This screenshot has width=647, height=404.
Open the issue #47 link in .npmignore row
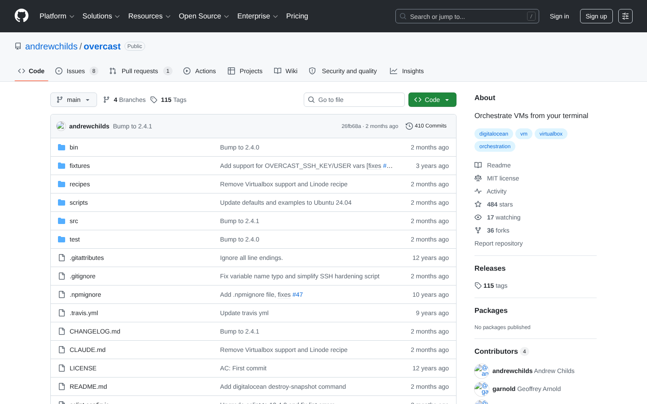point(297,294)
